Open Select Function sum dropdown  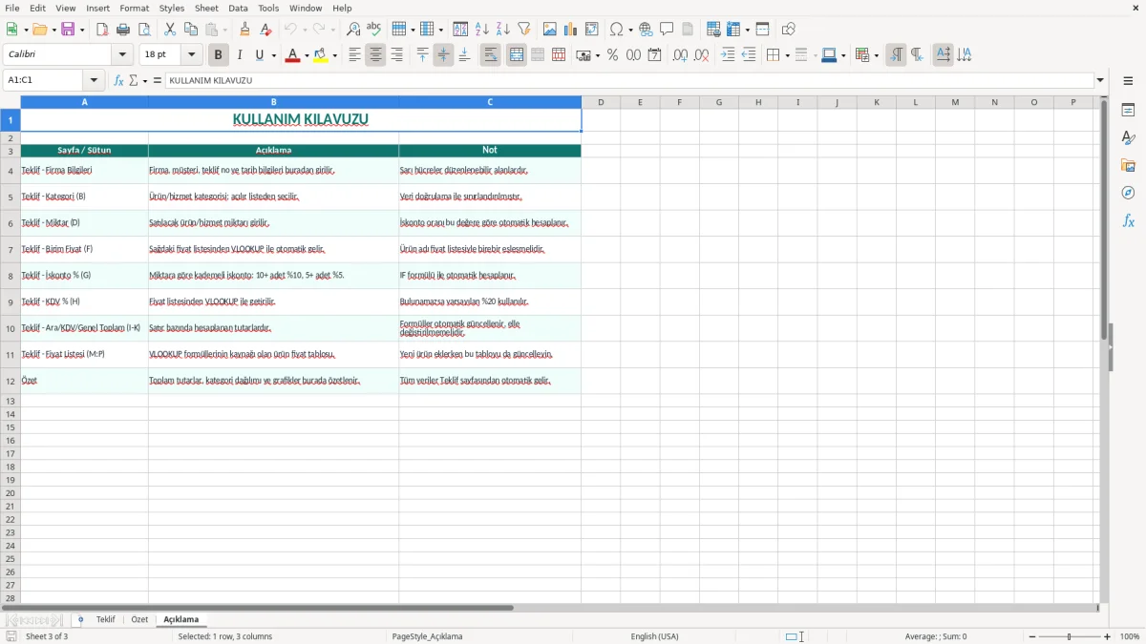pos(145,80)
